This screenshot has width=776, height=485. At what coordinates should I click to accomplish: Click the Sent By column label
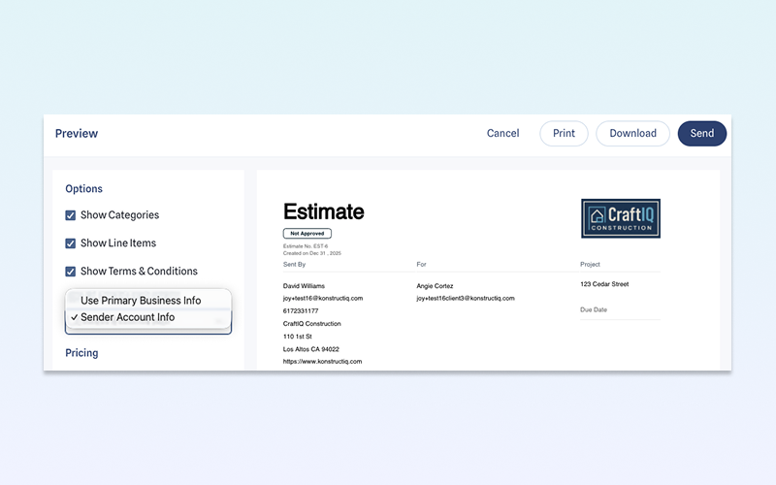point(294,264)
